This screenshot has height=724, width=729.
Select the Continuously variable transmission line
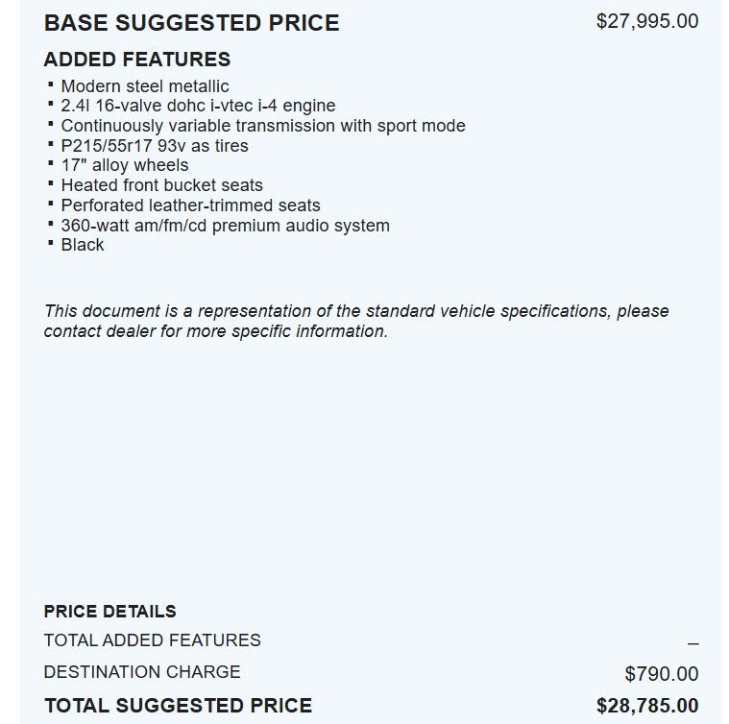(262, 126)
